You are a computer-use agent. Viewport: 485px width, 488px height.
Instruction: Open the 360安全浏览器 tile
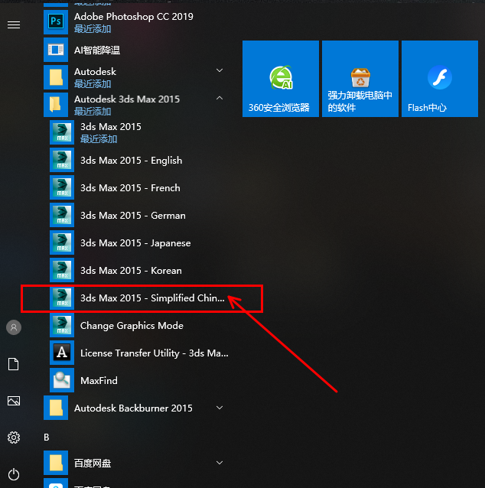280,79
